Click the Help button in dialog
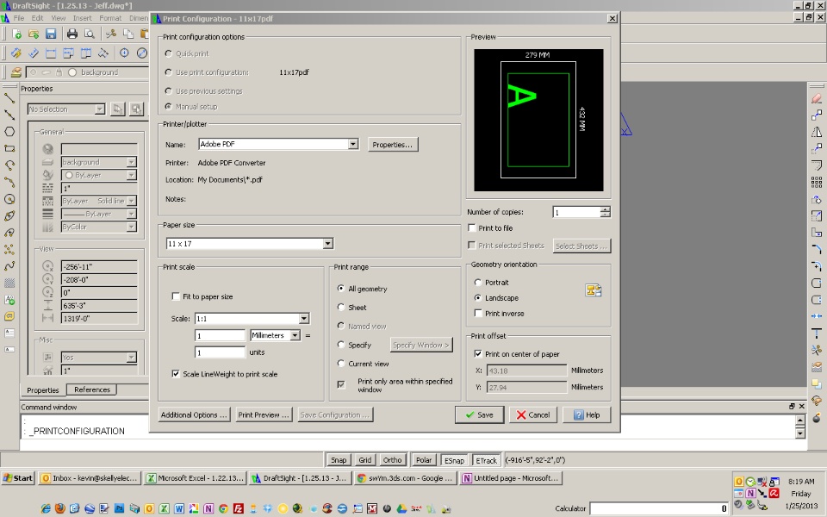 (587, 414)
